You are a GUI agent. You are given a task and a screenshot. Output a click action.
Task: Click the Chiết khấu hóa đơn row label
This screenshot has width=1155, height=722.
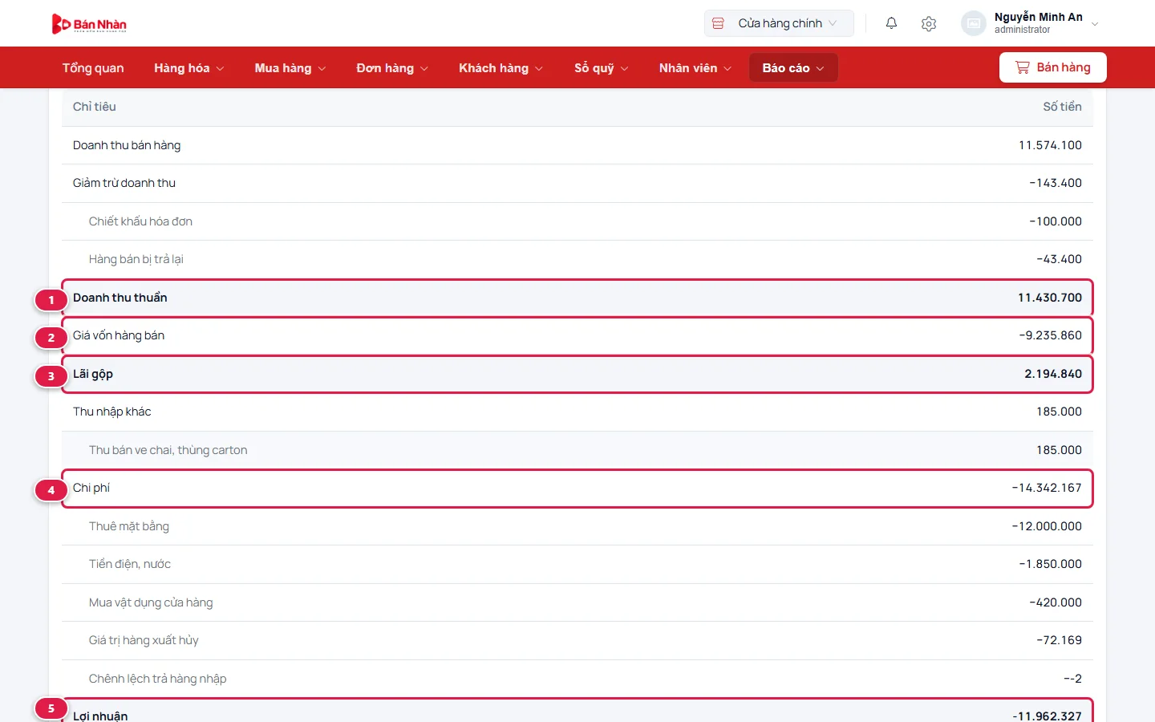pos(140,221)
